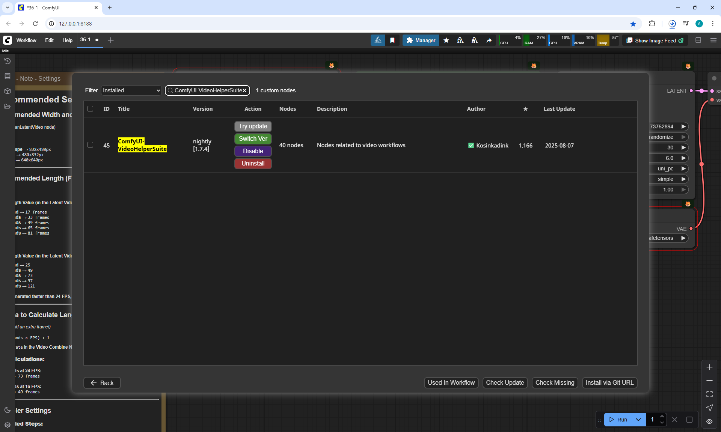This screenshot has width=721, height=432.
Task: Check the ComfyUI-VideoHelperSuite row checkbox
Action: tap(90, 145)
